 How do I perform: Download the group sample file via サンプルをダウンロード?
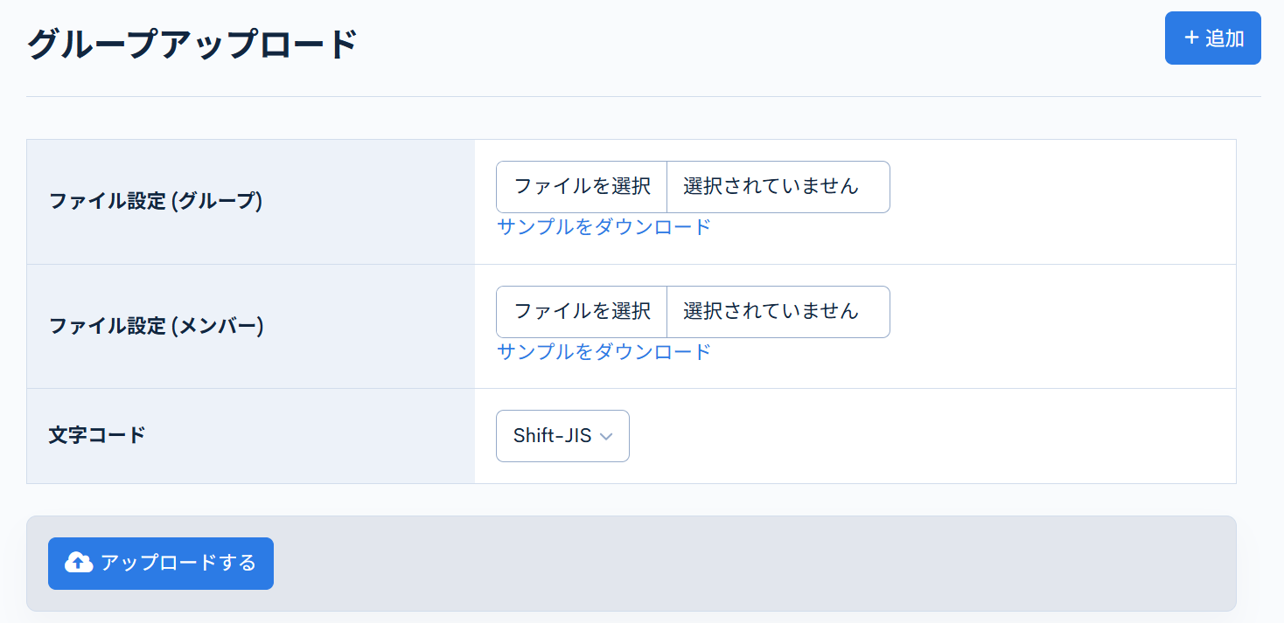click(604, 226)
